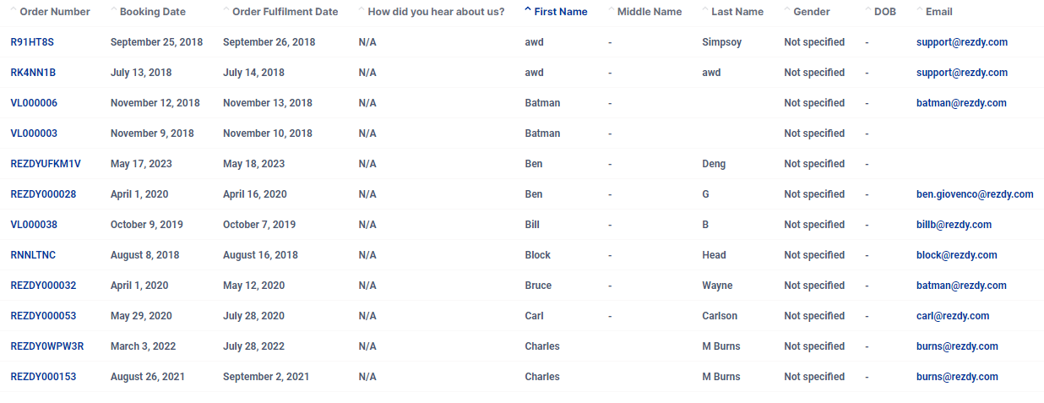Click billb@rezdy.com email link
This screenshot has width=1044, height=403.
(954, 225)
